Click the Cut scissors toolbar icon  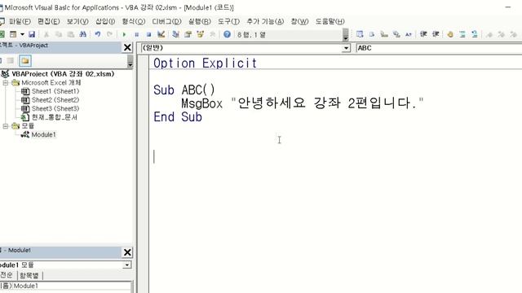coord(46,34)
